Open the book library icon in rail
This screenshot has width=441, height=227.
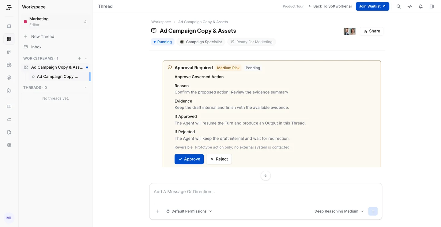point(9,107)
